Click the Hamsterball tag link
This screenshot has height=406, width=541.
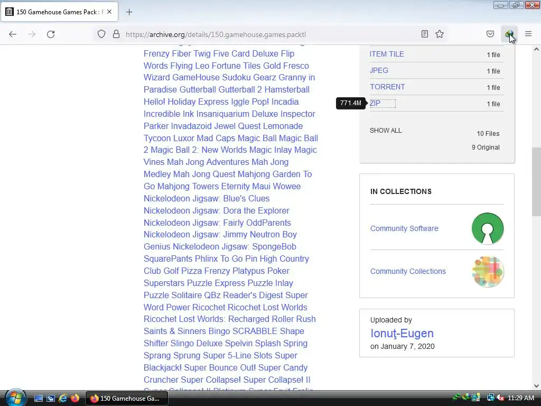(x=287, y=89)
